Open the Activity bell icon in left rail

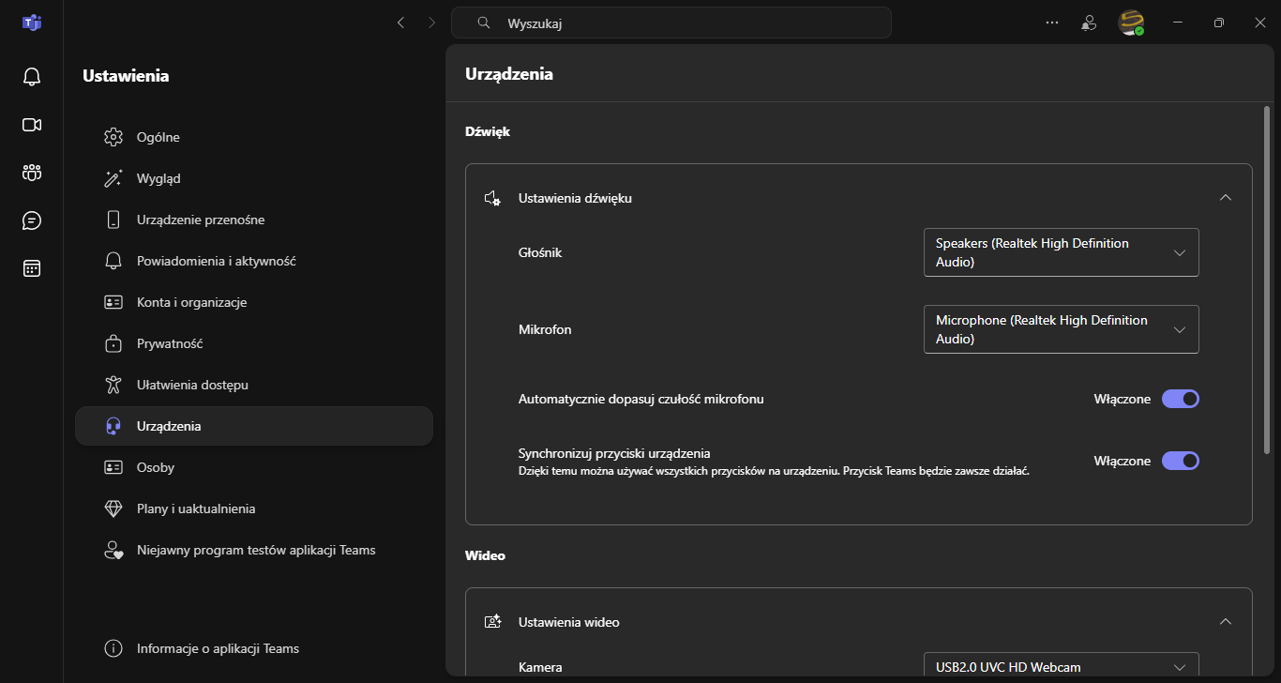[32, 77]
